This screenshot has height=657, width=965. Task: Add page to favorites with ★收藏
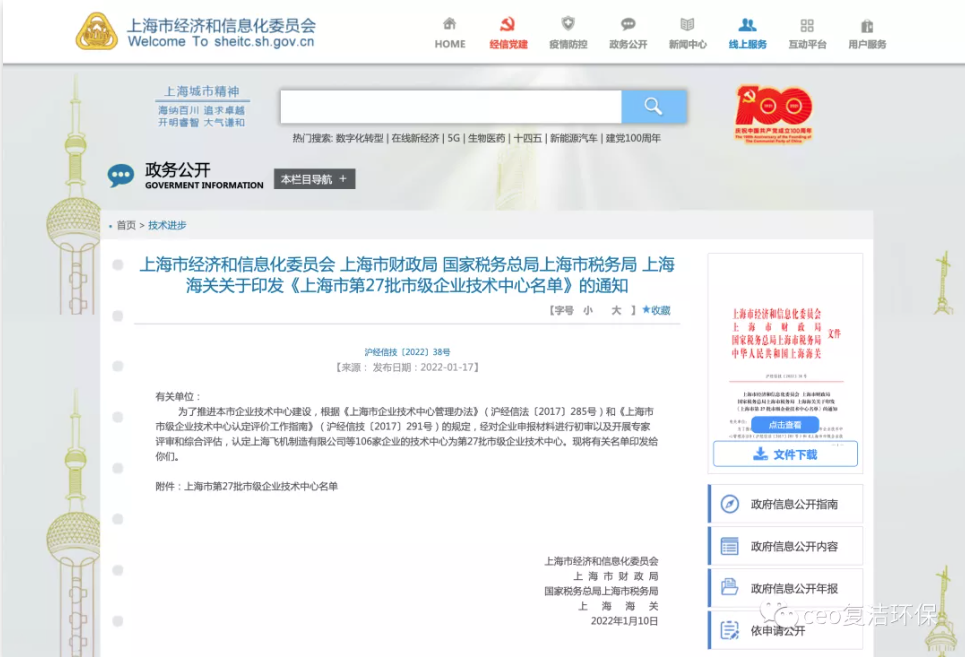click(x=656, y=311)
